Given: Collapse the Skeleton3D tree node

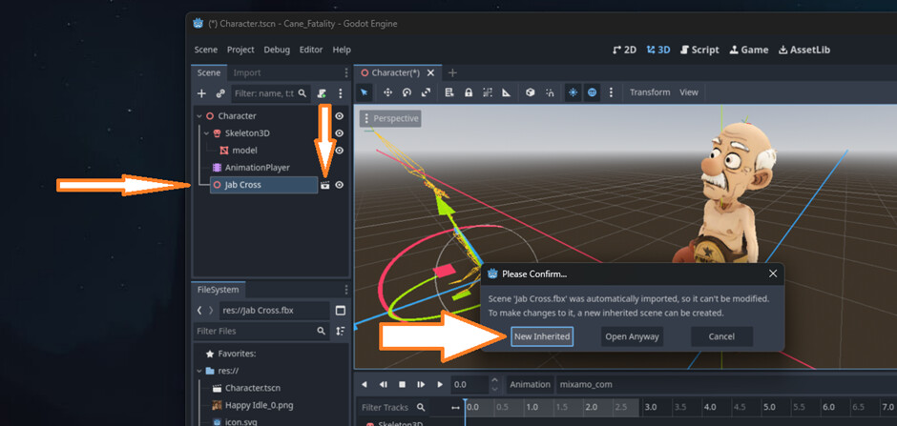Looking at the screenshot, I should [206, 133].
